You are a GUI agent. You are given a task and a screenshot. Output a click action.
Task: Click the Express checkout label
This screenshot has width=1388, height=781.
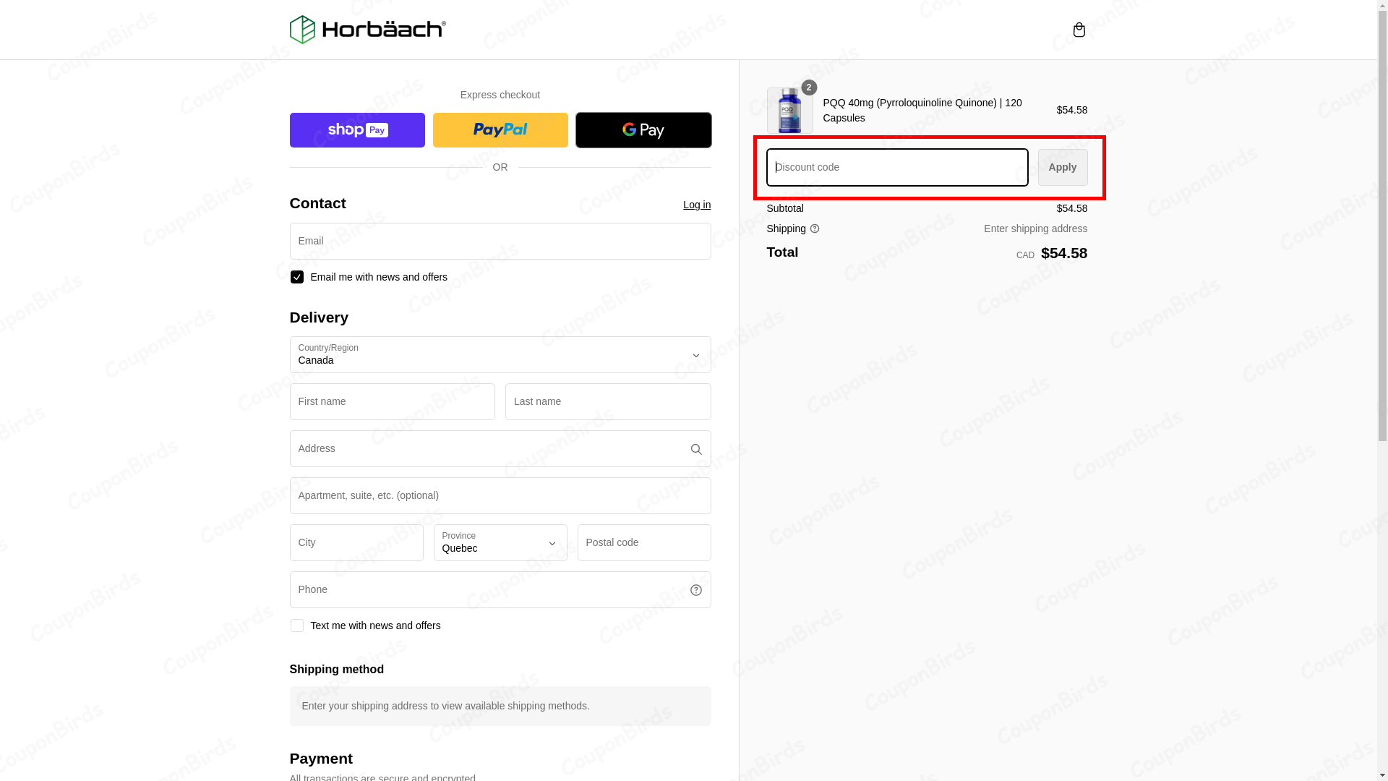point(500,95)
